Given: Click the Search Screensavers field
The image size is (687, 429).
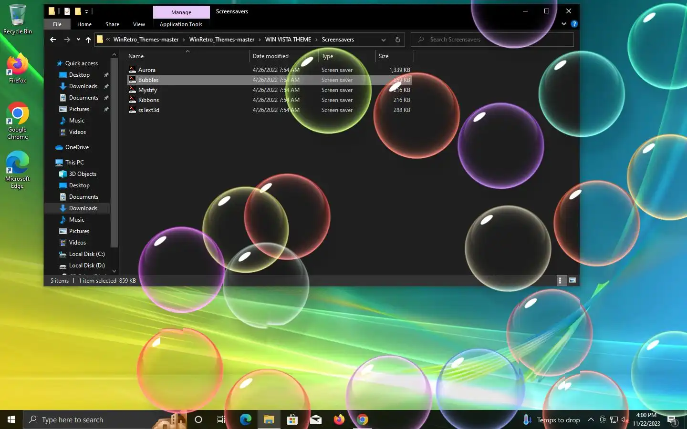Looking at the screenshot, I should (492, 40).
